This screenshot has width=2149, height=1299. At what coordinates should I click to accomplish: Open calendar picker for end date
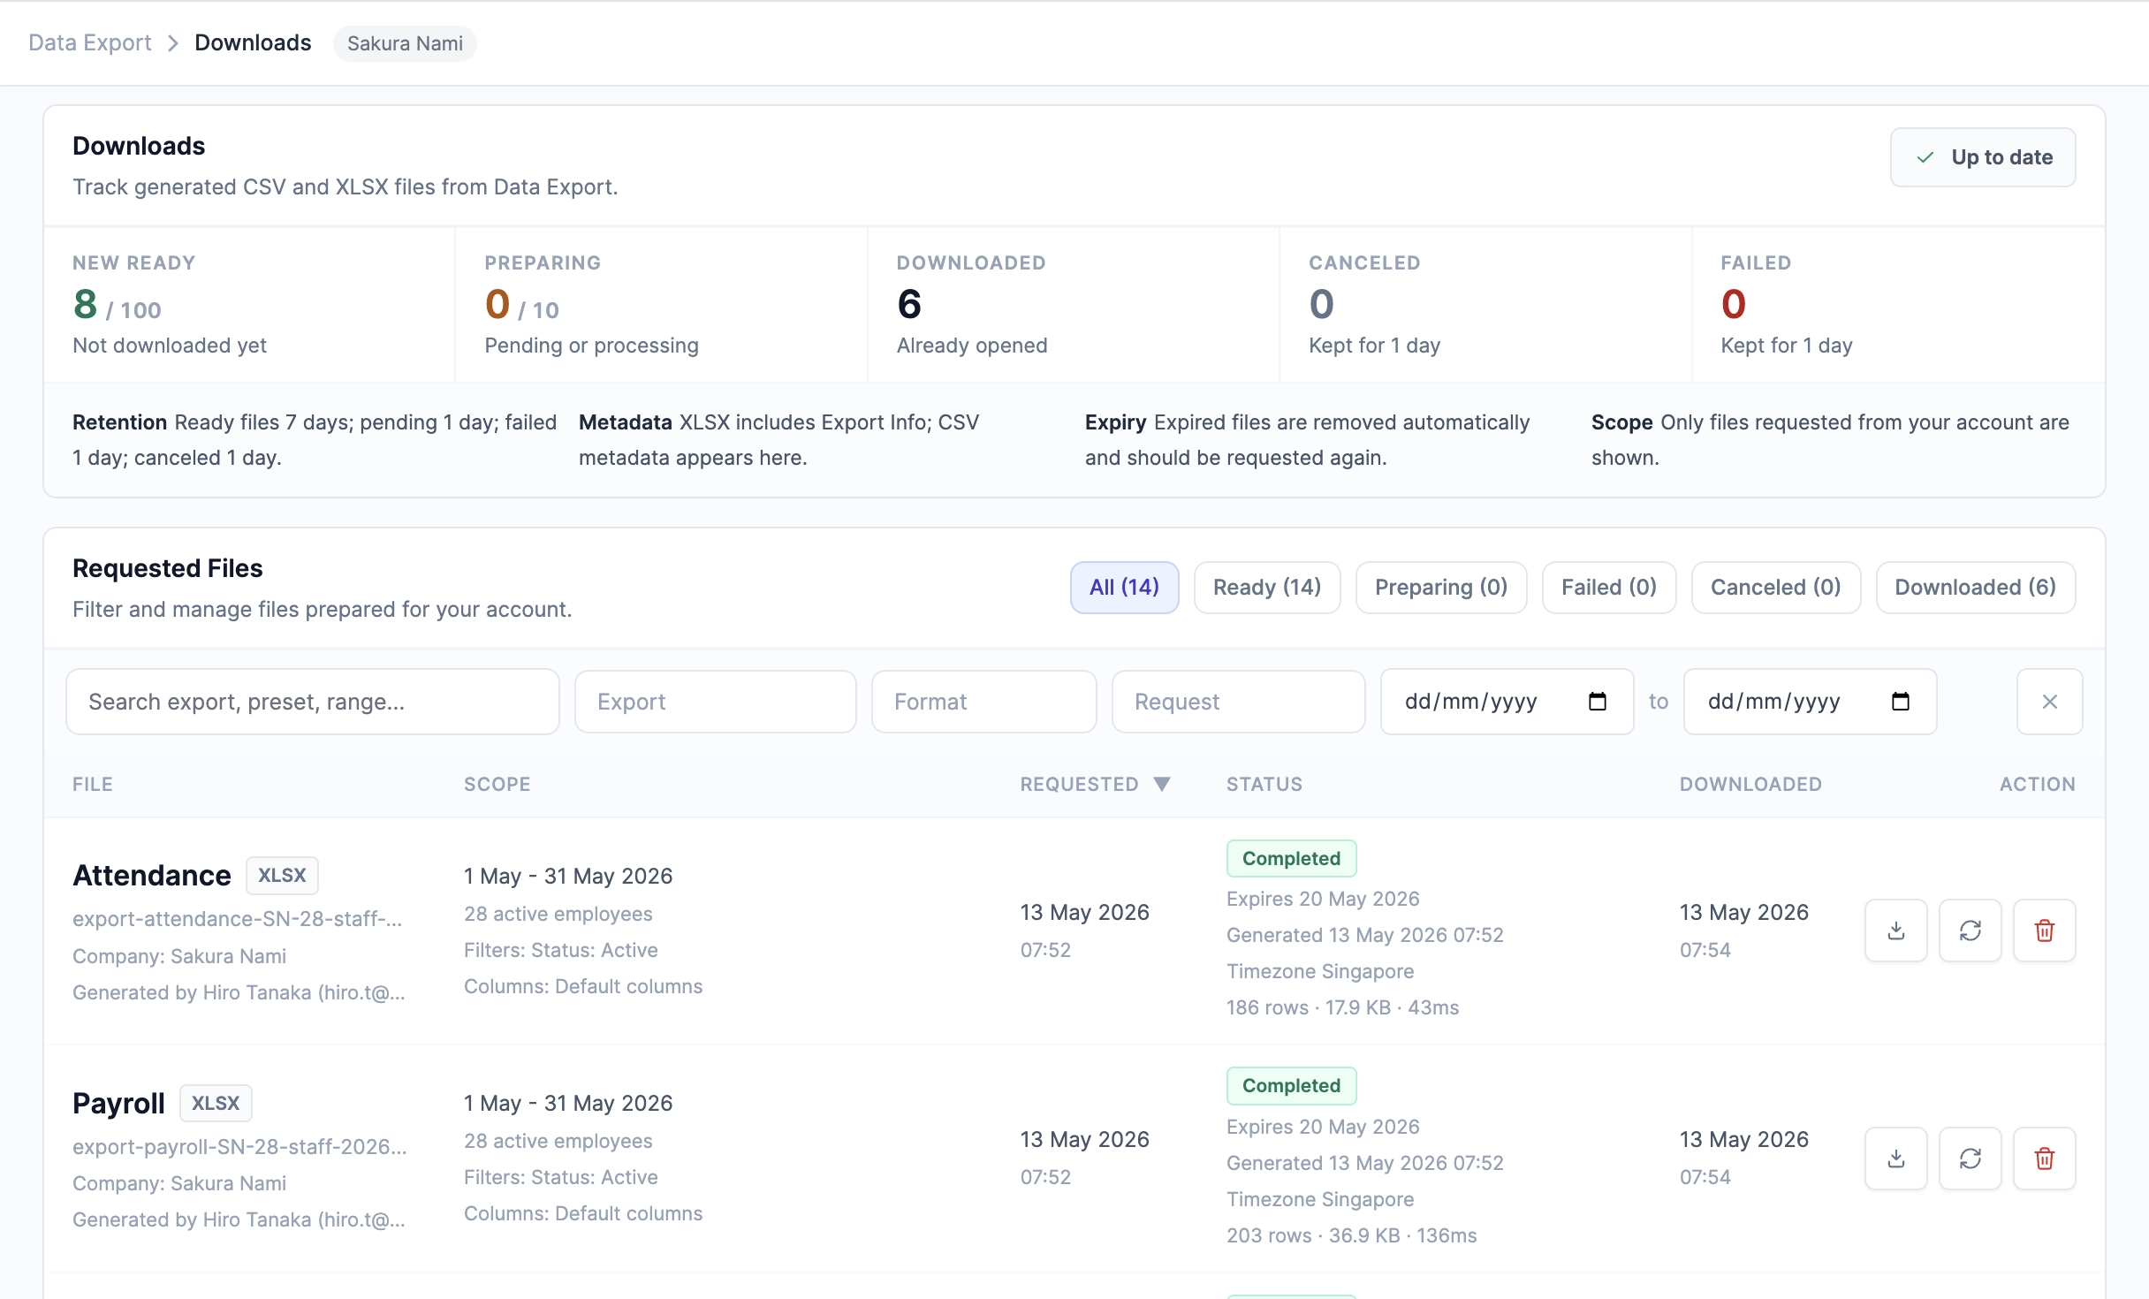click(x=1900, y=702)
